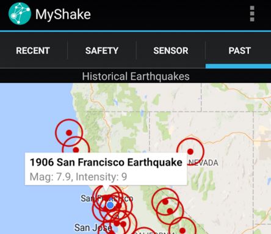Tap the MyShake title text
The width and height of the screenshot is (271, 234).
coord(63,14)
